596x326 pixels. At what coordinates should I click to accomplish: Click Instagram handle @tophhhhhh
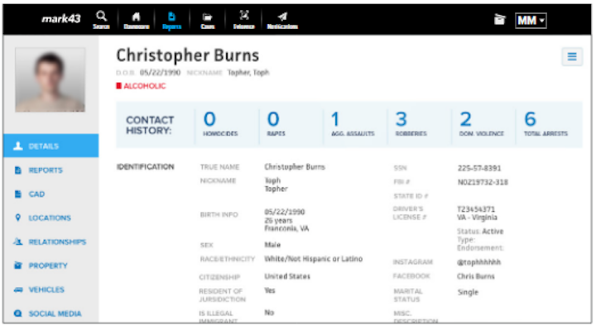(479, 261)
